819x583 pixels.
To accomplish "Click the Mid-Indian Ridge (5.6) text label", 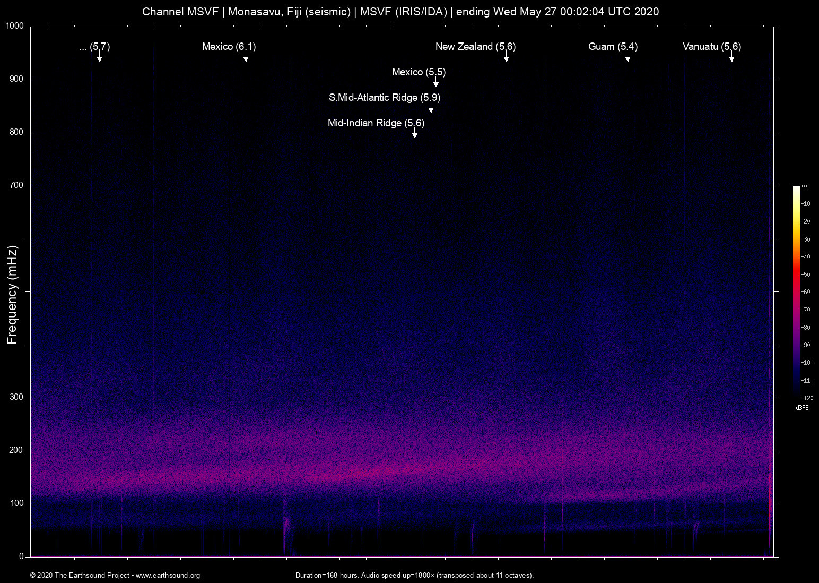I will [x=376, y=123].
